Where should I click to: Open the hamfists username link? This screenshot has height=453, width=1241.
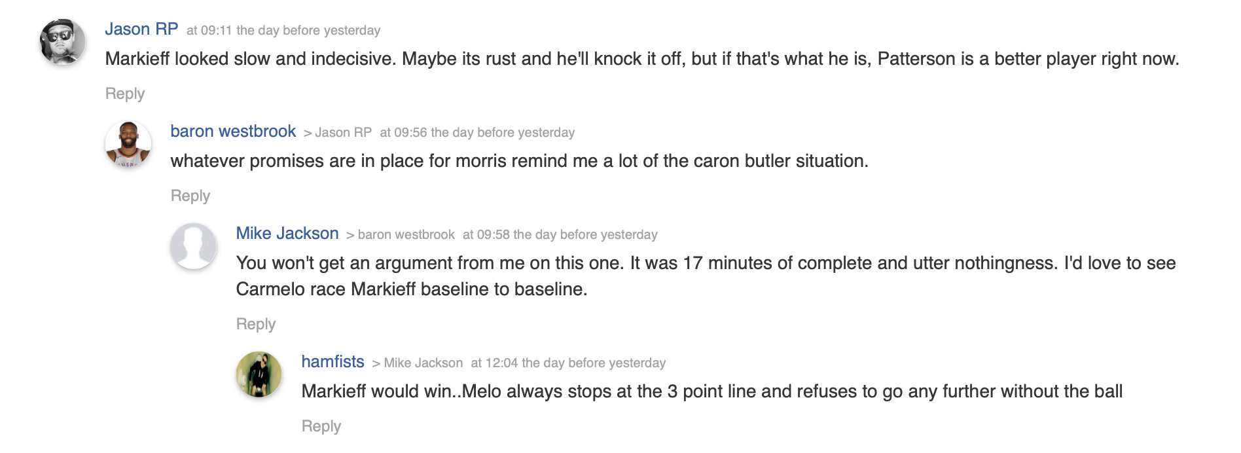pos(333,362)
